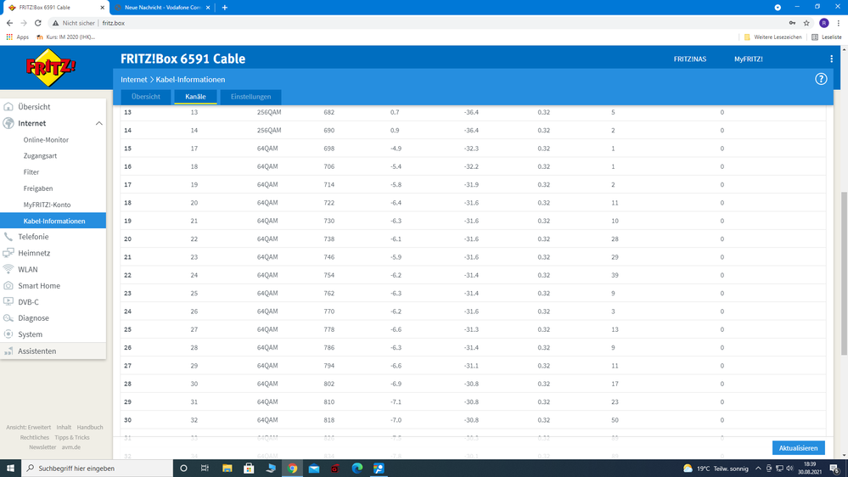Click the Telefonie phone icon
848x477 pixels.
8,236
